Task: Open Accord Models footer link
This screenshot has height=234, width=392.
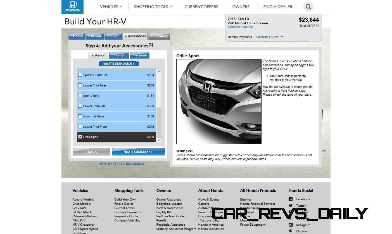Action: pyautogui.click(x=83, y=199)
